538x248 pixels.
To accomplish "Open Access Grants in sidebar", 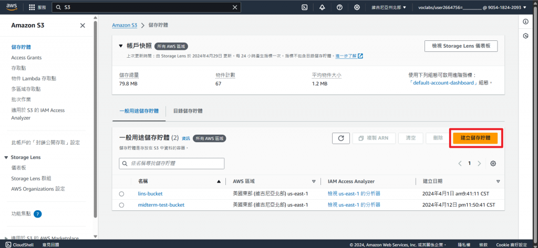I will 26,58.
